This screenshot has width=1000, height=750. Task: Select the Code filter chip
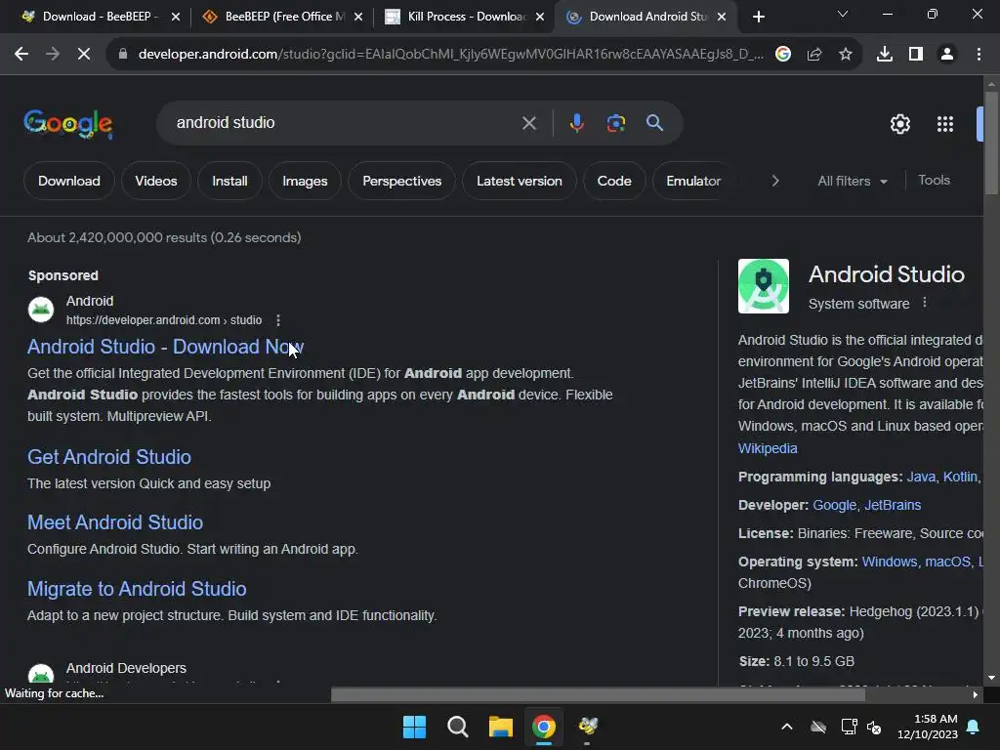[614, 181]
